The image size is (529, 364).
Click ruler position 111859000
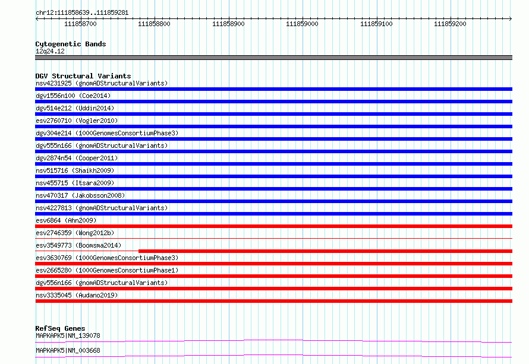302,24
